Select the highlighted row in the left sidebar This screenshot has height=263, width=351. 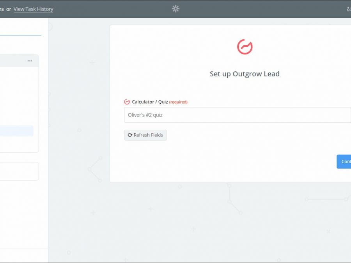pos(16,131)
